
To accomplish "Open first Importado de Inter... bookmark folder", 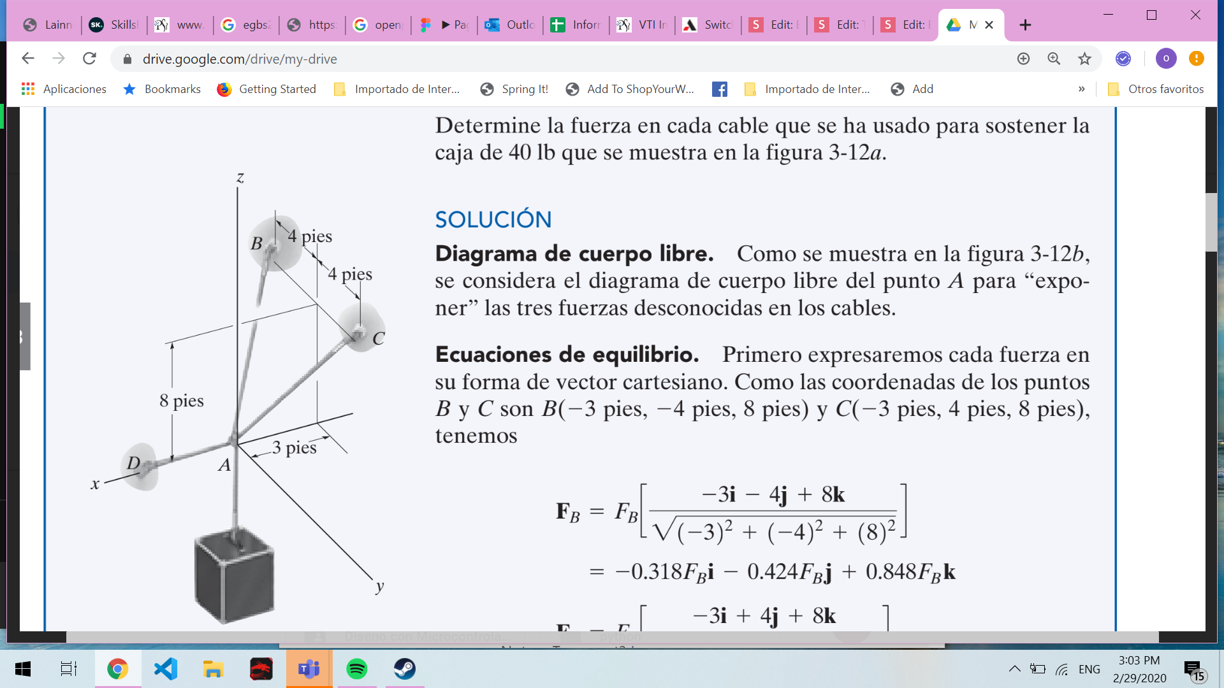I will pos(397,89).
